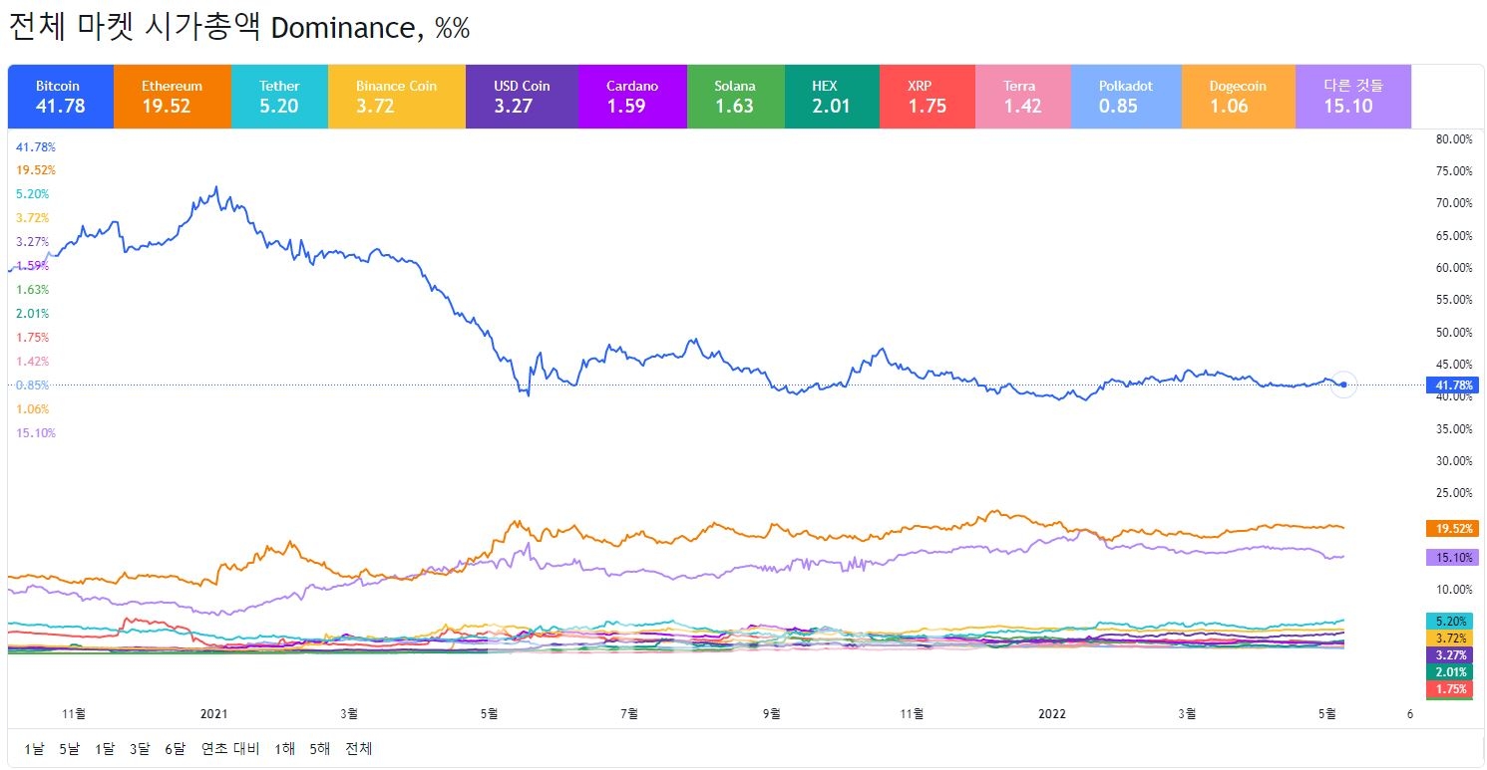Select the 연초 대비 range option

[x=229, y=748]
